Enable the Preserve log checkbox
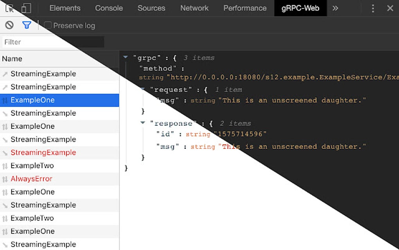The image size is (399, 250). 47,25
